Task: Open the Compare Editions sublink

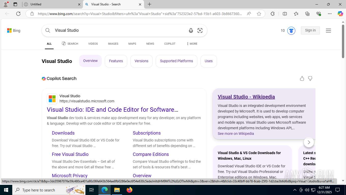Action: click(x=151, y=154)
